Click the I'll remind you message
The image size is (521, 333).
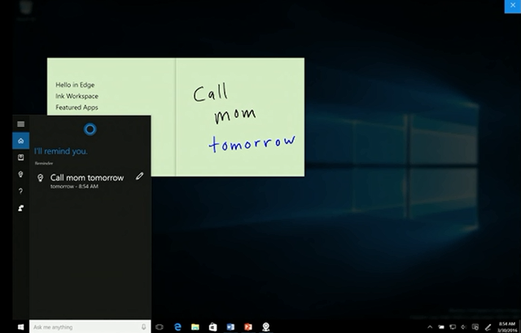tap(61, 151)
